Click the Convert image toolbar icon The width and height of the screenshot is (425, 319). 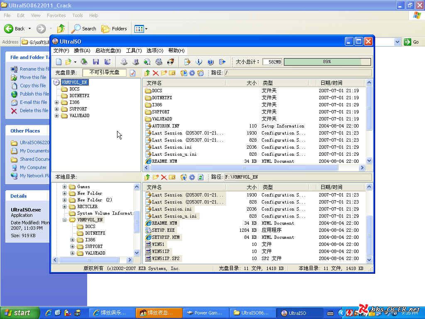(147, 62)
